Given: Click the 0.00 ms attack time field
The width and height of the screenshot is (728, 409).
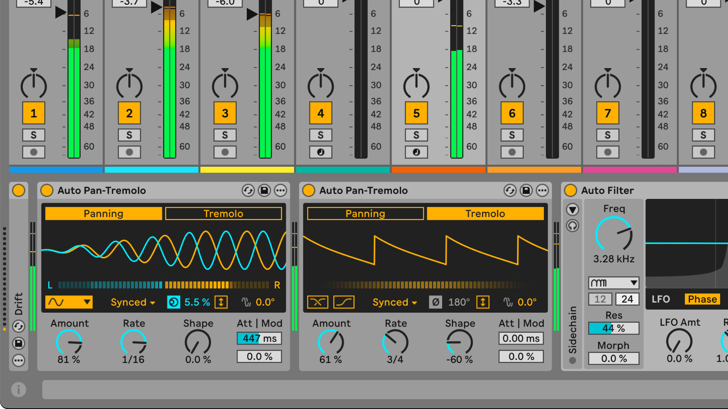Looking at the screenshot, I should [521, 339].
